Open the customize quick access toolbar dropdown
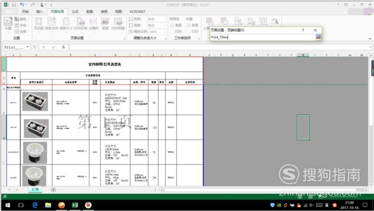Image resolution: width=374 pixels, height=211 pixels. (x=51, y=5)
